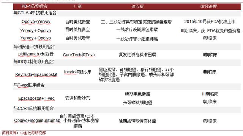Select the 厂商 column header
Image resolution: width=243 pixels, height=136 pixels.
coord(77,6)
